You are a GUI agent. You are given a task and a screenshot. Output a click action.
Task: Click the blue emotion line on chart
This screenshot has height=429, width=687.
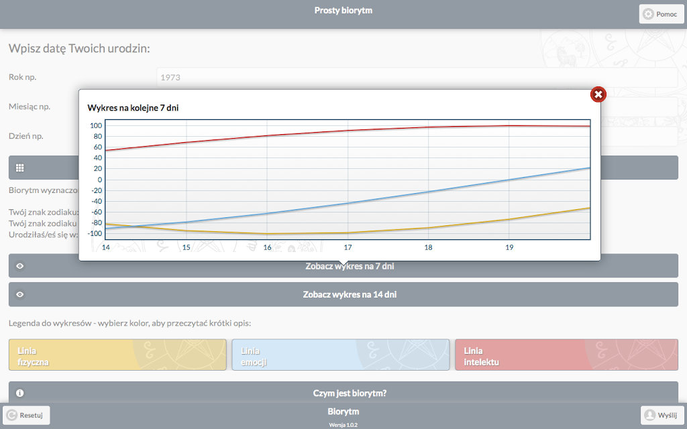(x=348, y=203)
